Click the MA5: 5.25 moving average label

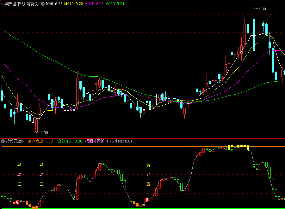(54, 4)
